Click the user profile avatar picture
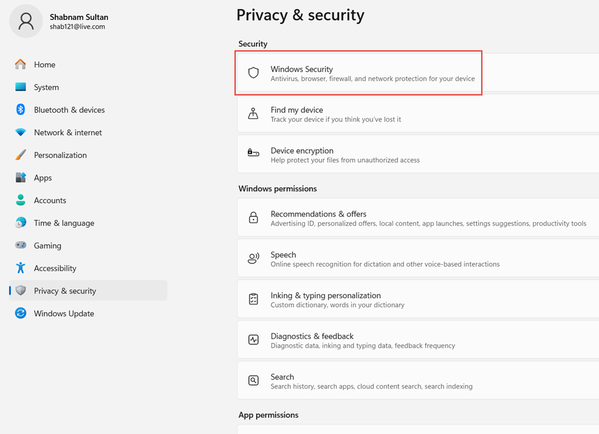The height and width of the screenshot is (434, 599). click(x=26, y=21)
